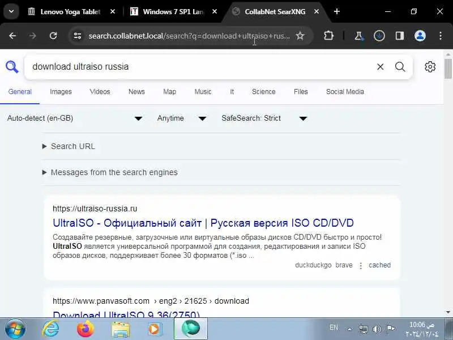Select the Map category tab
This screenshot has width=453, height=340.
tap(169, 92)
